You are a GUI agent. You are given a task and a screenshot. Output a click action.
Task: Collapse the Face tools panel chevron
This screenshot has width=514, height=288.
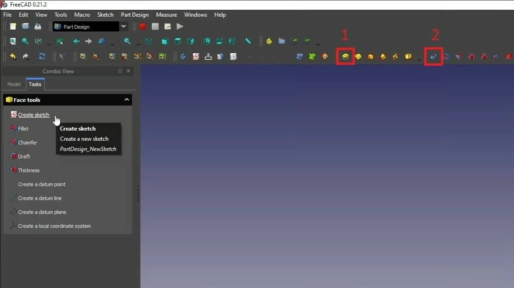[127, 100]
